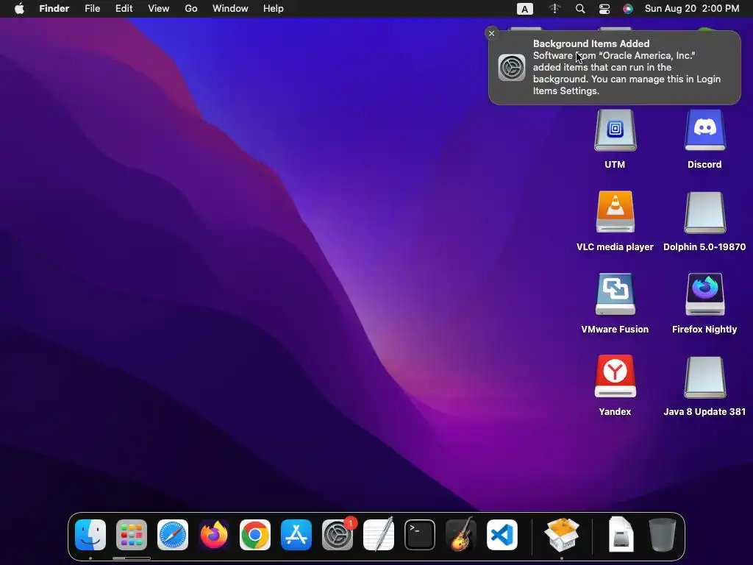
Task: Select the UTM disk icon on desktop
Action: pyautogui.click(x=615, y=131)
